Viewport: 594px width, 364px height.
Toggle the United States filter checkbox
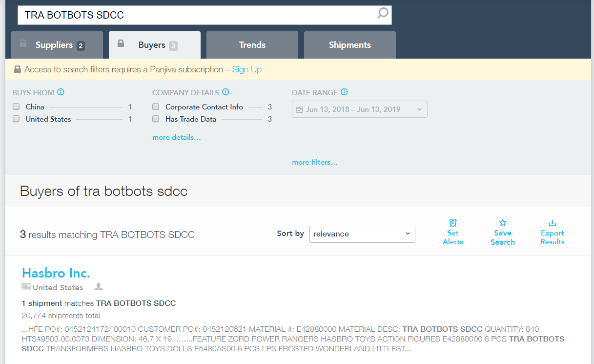(x=16, y=119)
